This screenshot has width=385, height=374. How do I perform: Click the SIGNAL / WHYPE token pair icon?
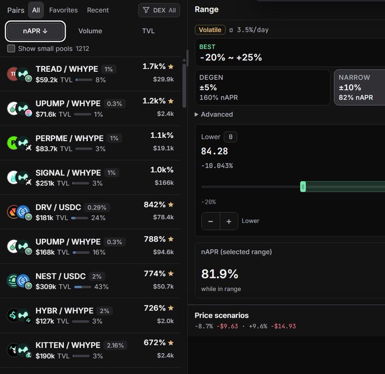19,178
